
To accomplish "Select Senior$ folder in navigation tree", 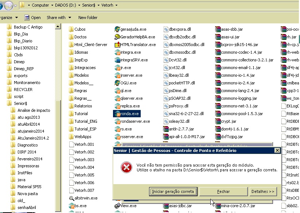I will [x=20, y=103].
